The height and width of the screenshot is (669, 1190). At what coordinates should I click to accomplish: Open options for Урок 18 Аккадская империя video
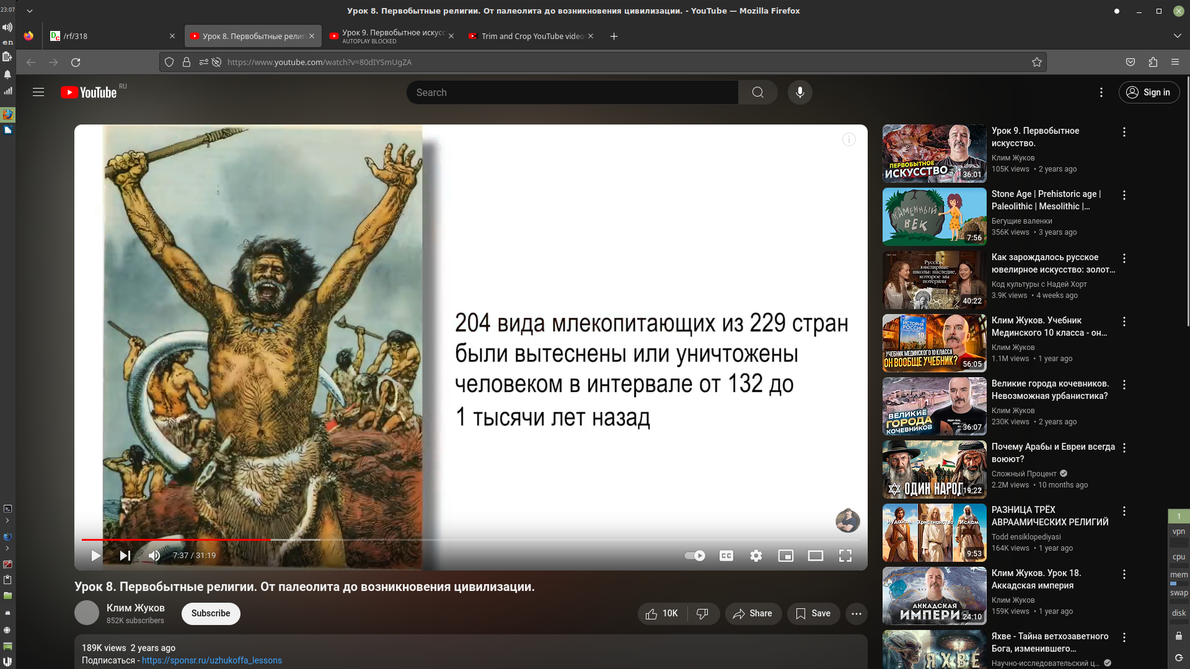(x=1124, y=574)
